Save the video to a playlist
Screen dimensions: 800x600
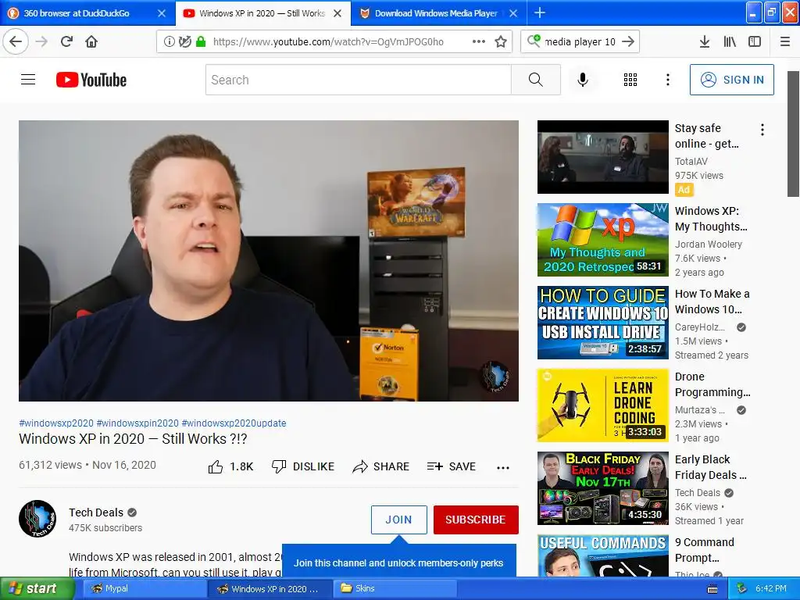(x=451, y=466)
